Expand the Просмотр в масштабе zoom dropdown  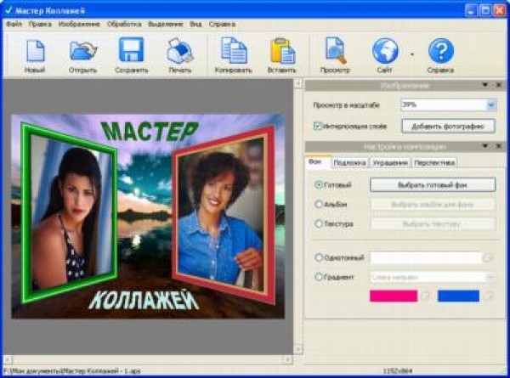pos(490,104)
